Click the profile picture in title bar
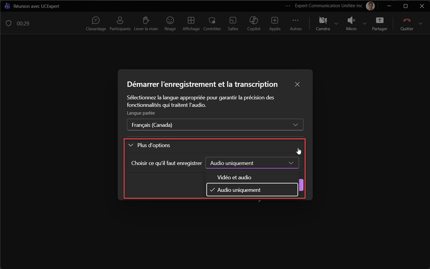 pyautogui.click(x=370, y=6)
